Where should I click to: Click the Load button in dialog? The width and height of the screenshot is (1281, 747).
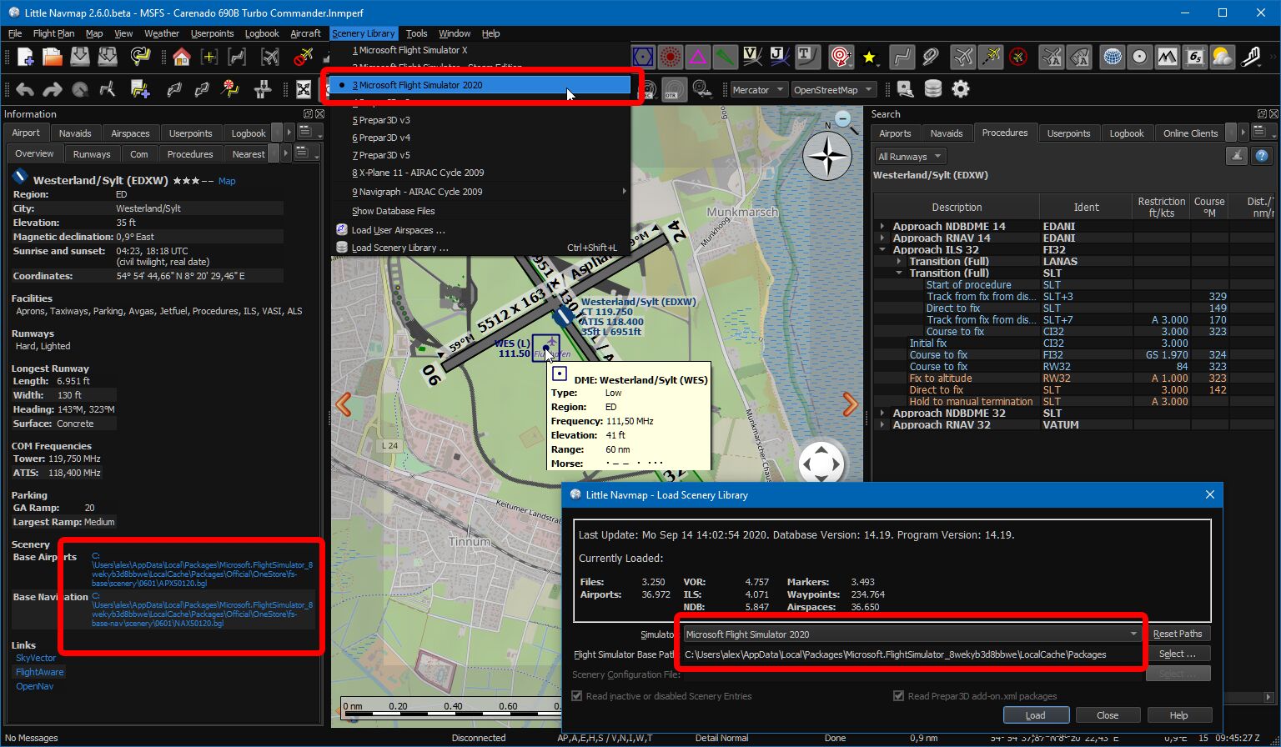pyautogui.click(x=1035, y=715)
